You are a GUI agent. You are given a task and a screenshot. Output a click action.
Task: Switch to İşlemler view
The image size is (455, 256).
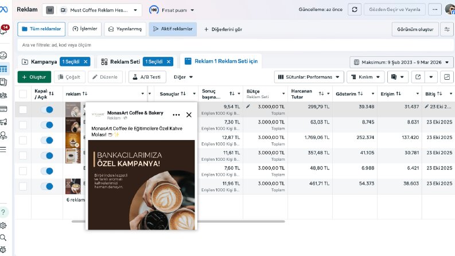pos(85,29)
